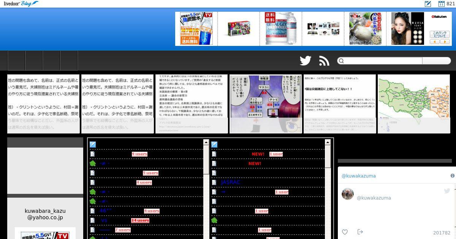
Task: Click document icon in JASRAC row
Action: 214,182
